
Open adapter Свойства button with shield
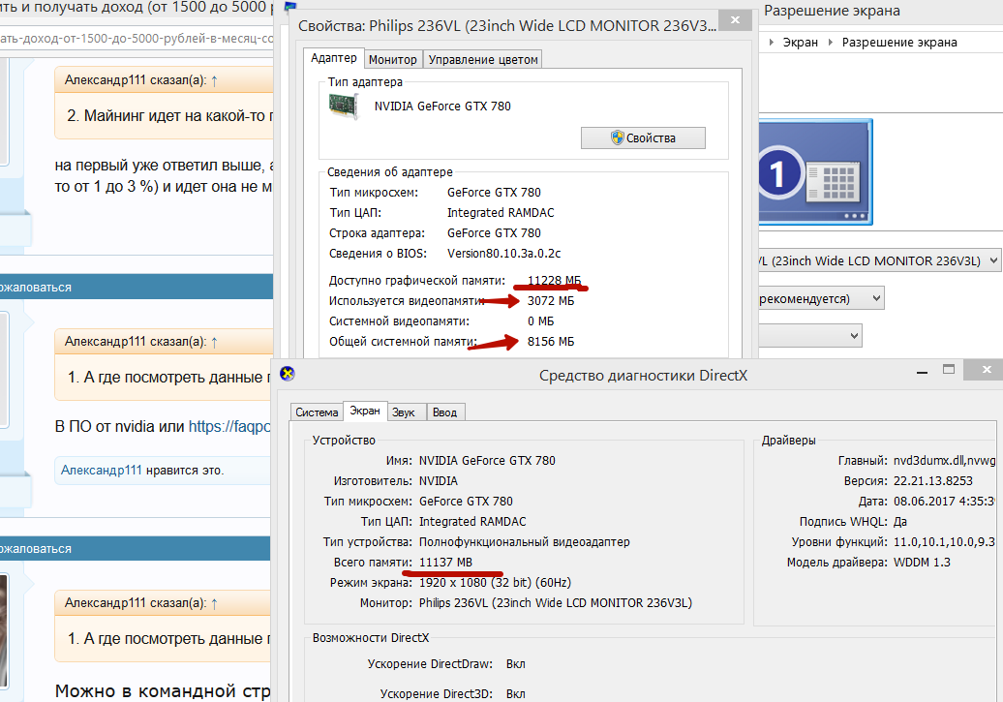(x=643, y=138)
